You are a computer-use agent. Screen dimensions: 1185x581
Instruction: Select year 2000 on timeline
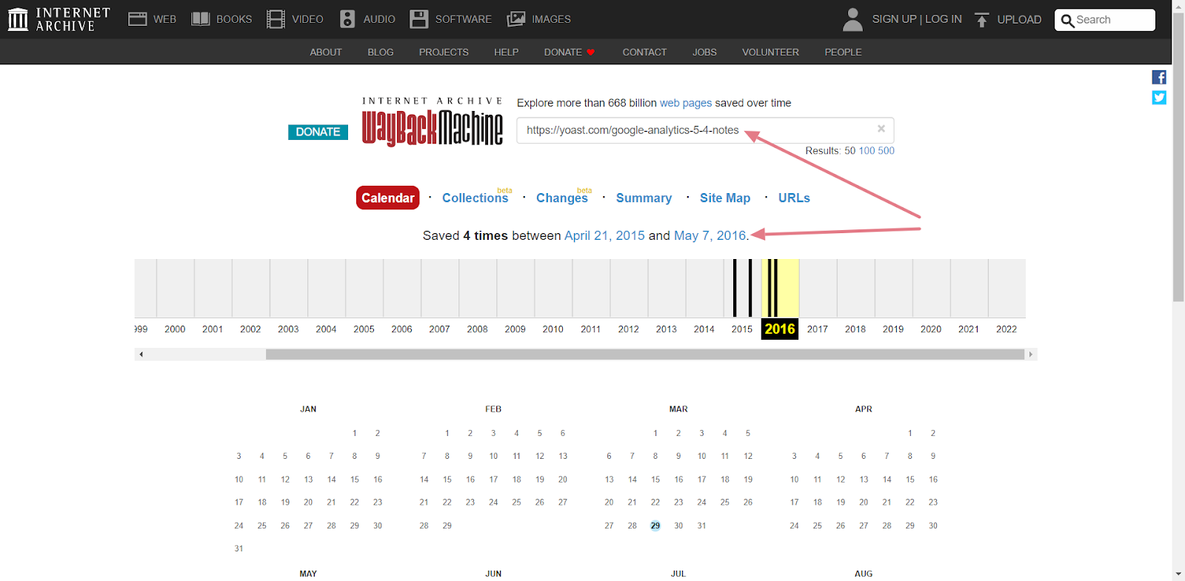pos(175,329)
